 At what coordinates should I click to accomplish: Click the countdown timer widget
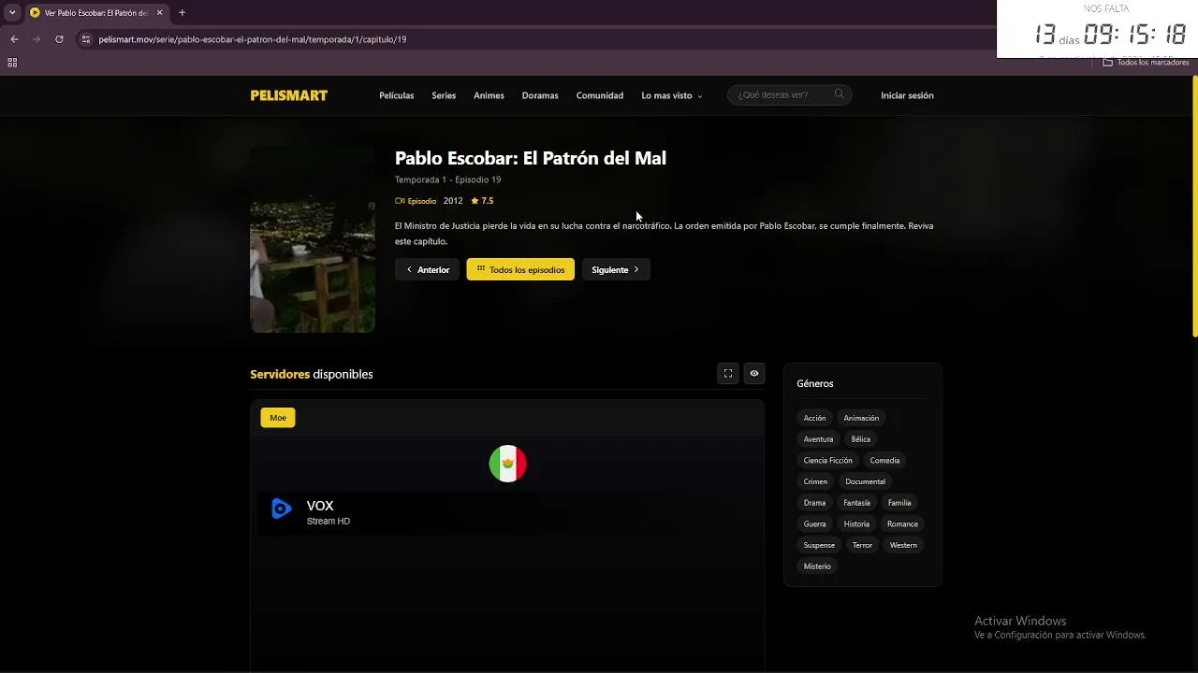tap(1097, 29)
